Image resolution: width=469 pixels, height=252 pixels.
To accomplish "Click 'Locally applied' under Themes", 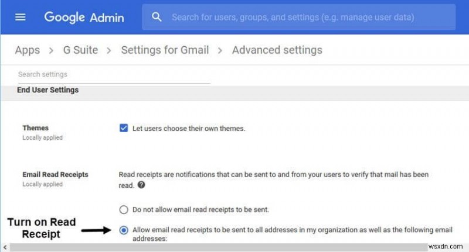I will (x=42, y=137).
